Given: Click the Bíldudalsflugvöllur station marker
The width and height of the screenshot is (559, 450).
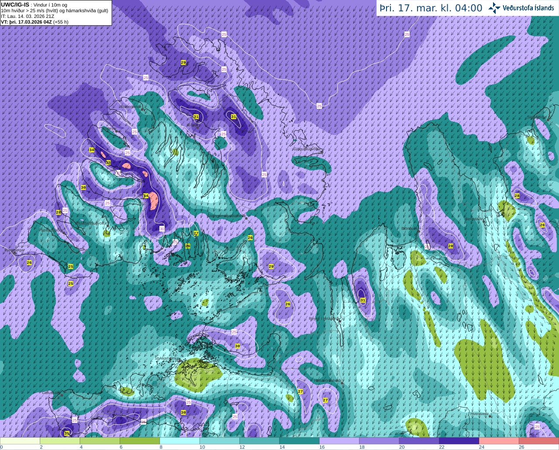Looking at the screenshot, I should pyautogui.click(x=107, y=225).
